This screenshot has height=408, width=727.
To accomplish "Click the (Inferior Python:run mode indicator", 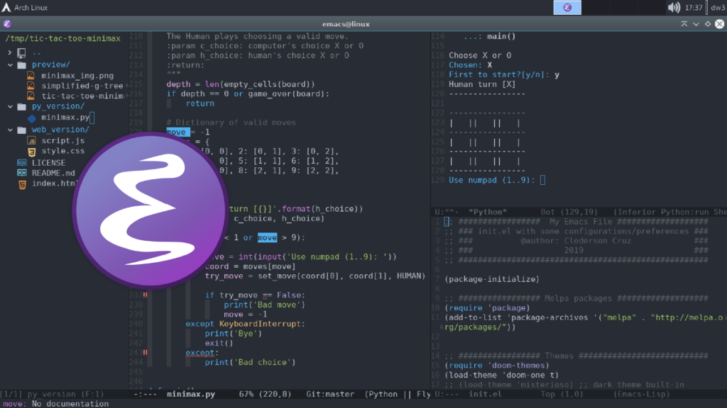I will [662, 212].
